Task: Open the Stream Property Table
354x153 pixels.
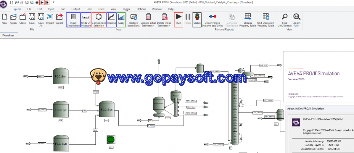Action: point(248,20)
